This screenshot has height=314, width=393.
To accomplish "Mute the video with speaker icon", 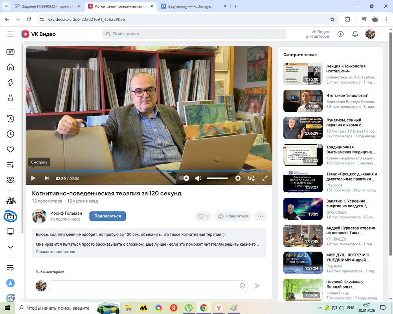I will 198,178.
